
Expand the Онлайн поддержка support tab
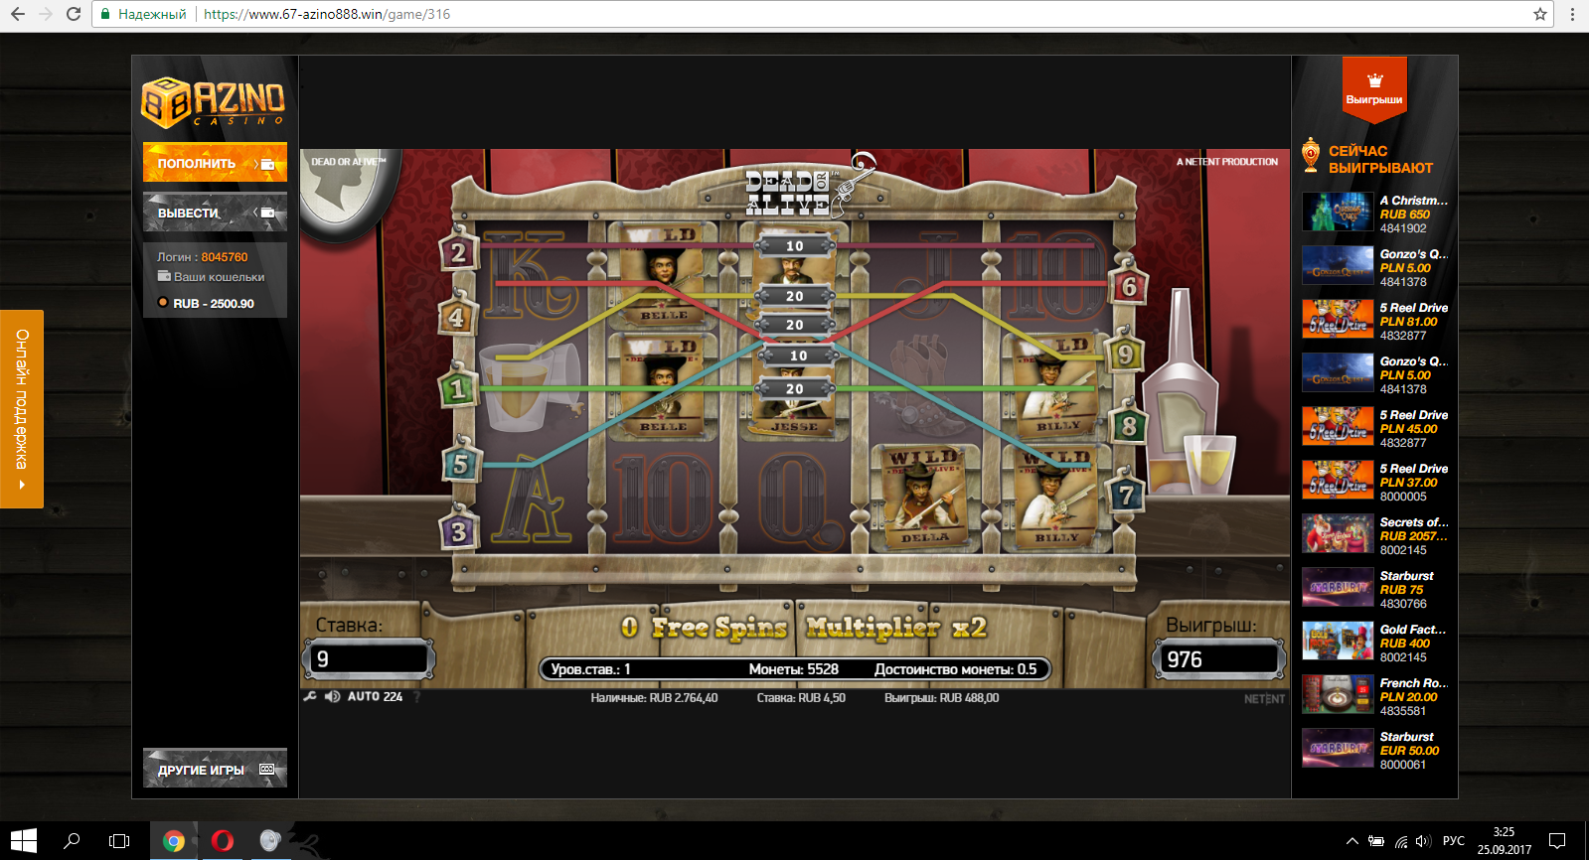[x=21, y=409]
